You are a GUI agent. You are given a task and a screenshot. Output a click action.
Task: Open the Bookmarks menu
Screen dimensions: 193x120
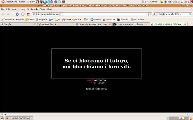[x=33, y=9]
